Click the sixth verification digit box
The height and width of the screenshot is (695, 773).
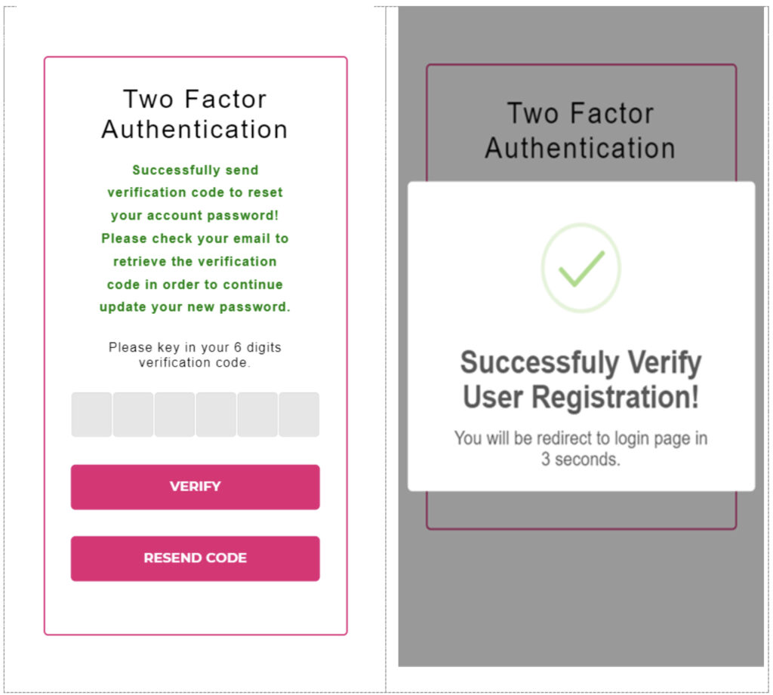coord(299,414)
